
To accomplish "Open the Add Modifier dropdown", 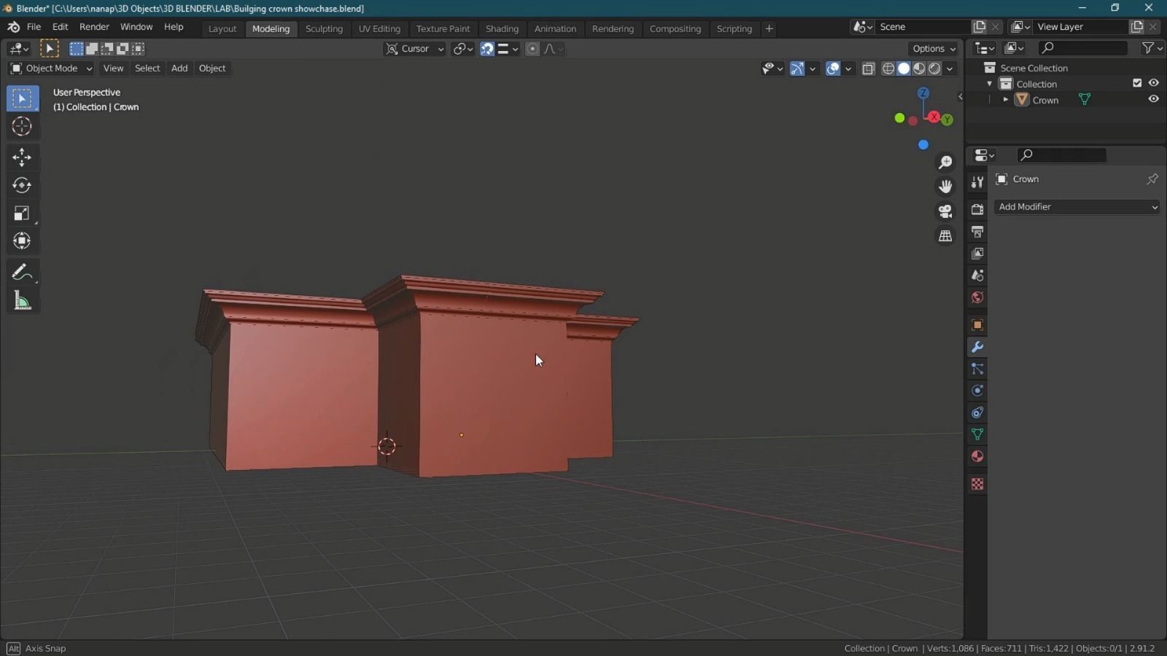I will click(1077, 207).
